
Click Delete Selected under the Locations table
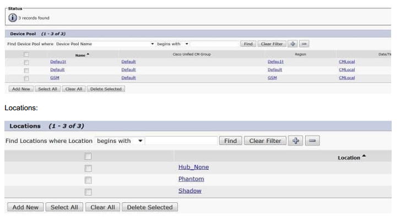tap(150, 207)
